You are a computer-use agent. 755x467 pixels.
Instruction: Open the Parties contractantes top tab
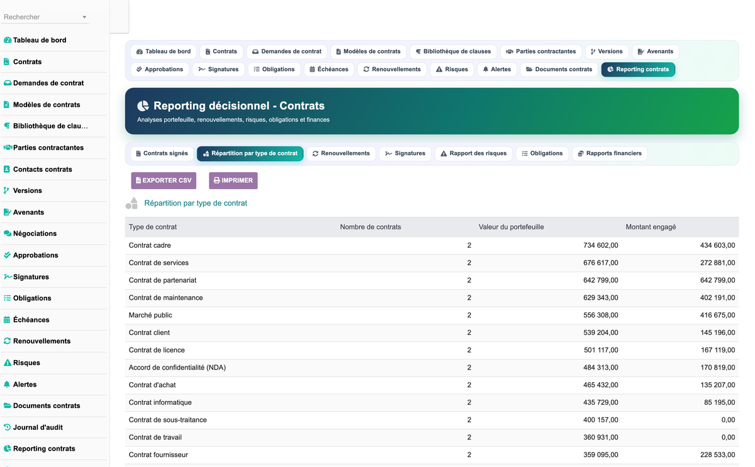point(541,52)
